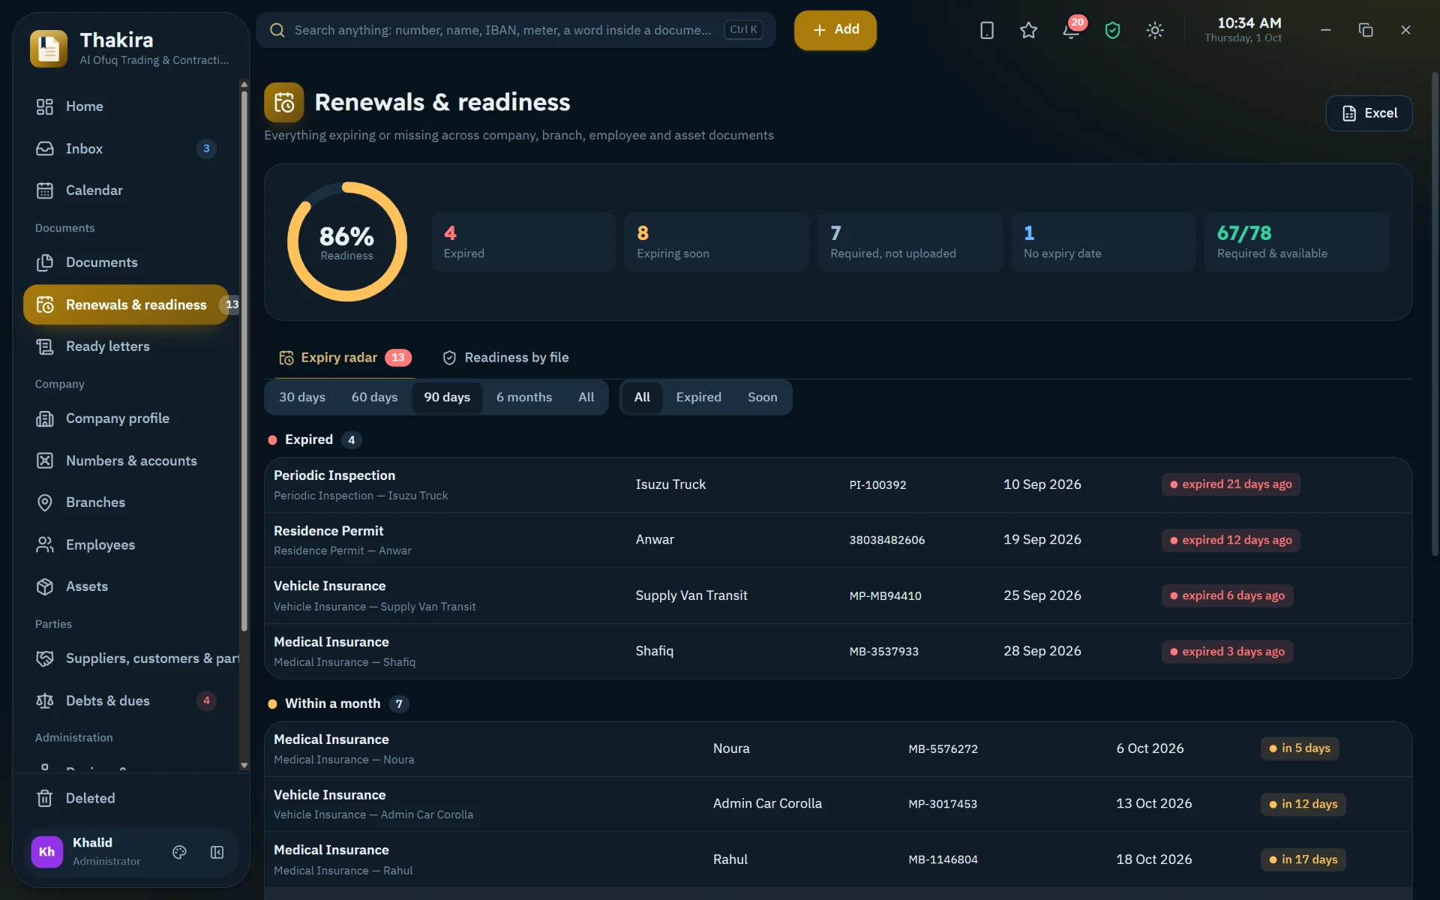1440x900 pixels.
Task: Open Company profile page
Action: pyautogui.click(x=126, y=418)
